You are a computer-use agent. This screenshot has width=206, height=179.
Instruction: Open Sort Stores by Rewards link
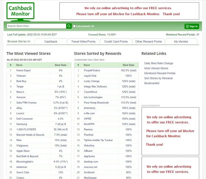click(158, 78)
